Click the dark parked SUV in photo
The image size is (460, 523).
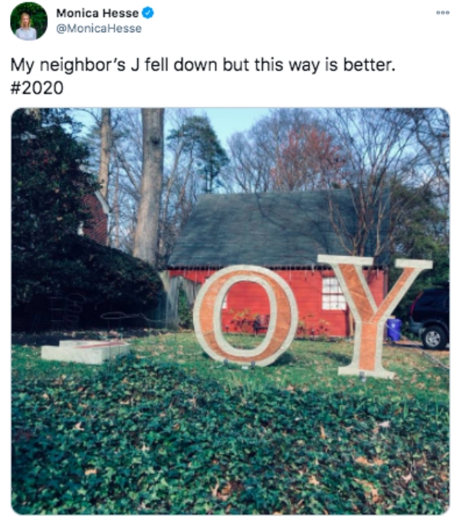click(x=429, y=318)
